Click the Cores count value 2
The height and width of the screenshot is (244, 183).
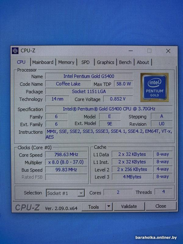[x=118, y=192]
